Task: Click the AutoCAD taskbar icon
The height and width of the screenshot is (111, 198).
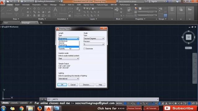Action: [49, 108]
